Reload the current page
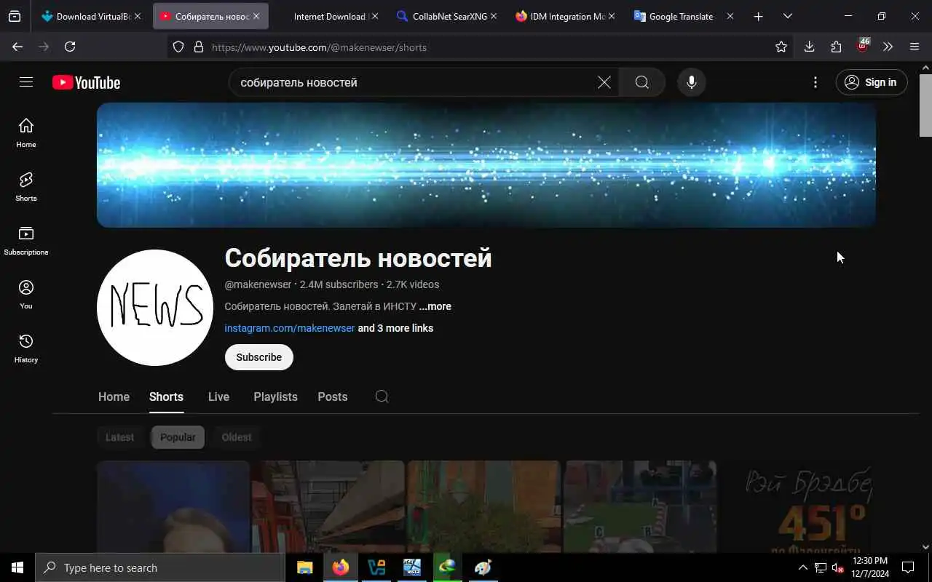The image size is (932, 582). coord(70,47)
